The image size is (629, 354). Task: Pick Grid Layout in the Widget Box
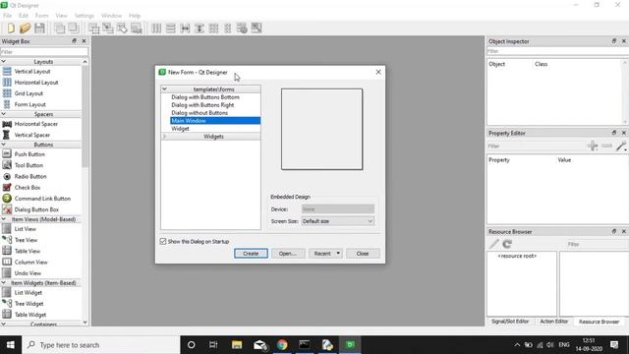pyautogui.click(x=29, y=93)
